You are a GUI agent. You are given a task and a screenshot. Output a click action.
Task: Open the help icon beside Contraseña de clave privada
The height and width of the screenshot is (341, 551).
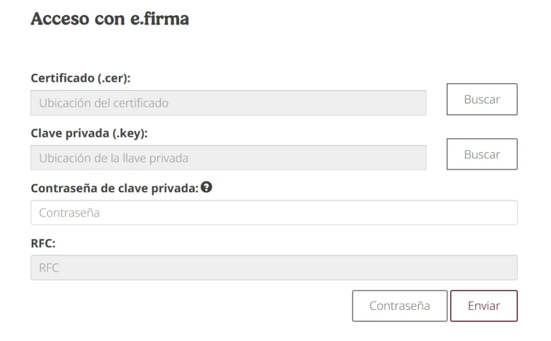pos(207,187)
